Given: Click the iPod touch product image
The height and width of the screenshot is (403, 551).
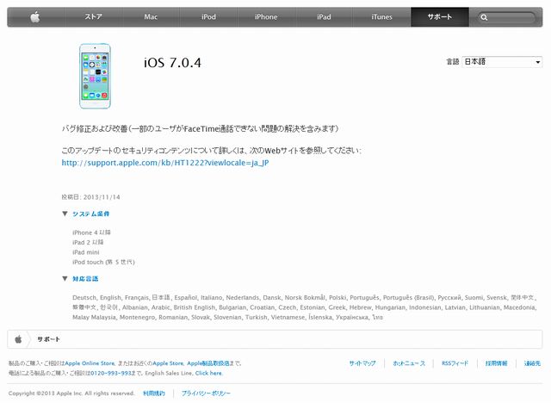Looking at the screenshot, I should pyautogui.click(x=95, y=76).
